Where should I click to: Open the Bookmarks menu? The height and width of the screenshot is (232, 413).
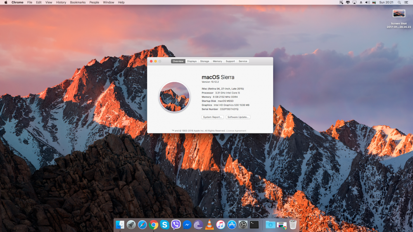pos(78,2)
